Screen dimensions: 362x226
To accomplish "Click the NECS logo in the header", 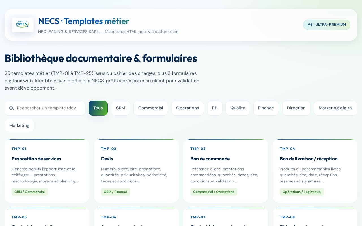I will coord(23,25).
